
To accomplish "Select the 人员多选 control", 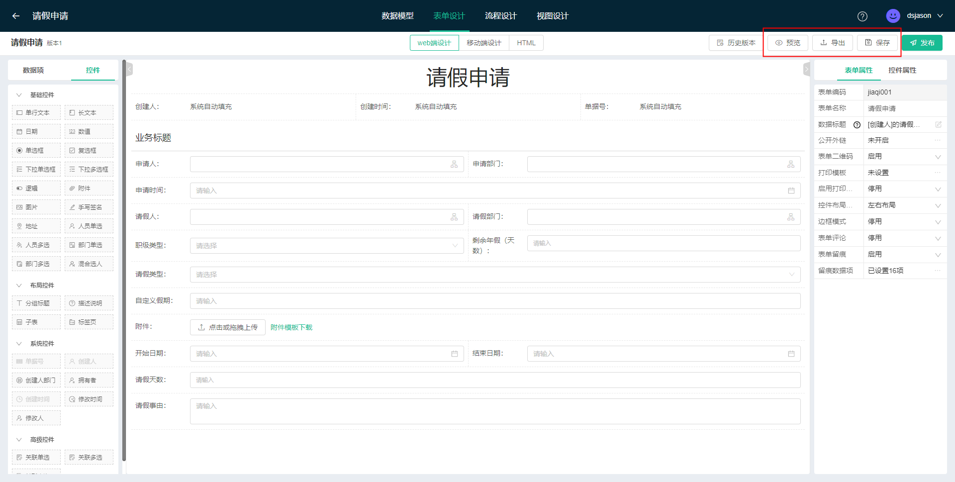I will [36, 245].
